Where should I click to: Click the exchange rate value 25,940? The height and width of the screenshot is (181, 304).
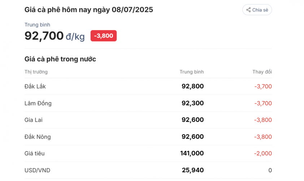click(193, 170)
